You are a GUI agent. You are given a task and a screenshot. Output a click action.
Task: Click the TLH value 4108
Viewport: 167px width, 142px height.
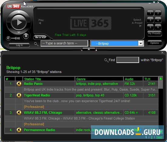[x=152, y=113]
